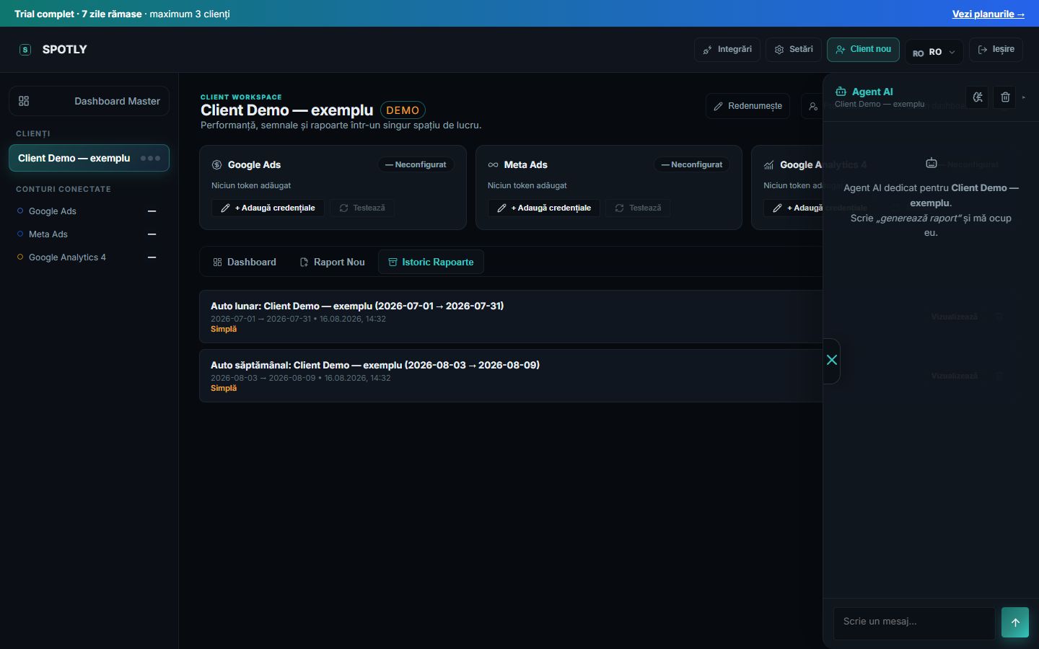The width and height of the screenshot is (1039, 649).
Task: Close the Agent AI panel with X
Action: tap(832, 360)
